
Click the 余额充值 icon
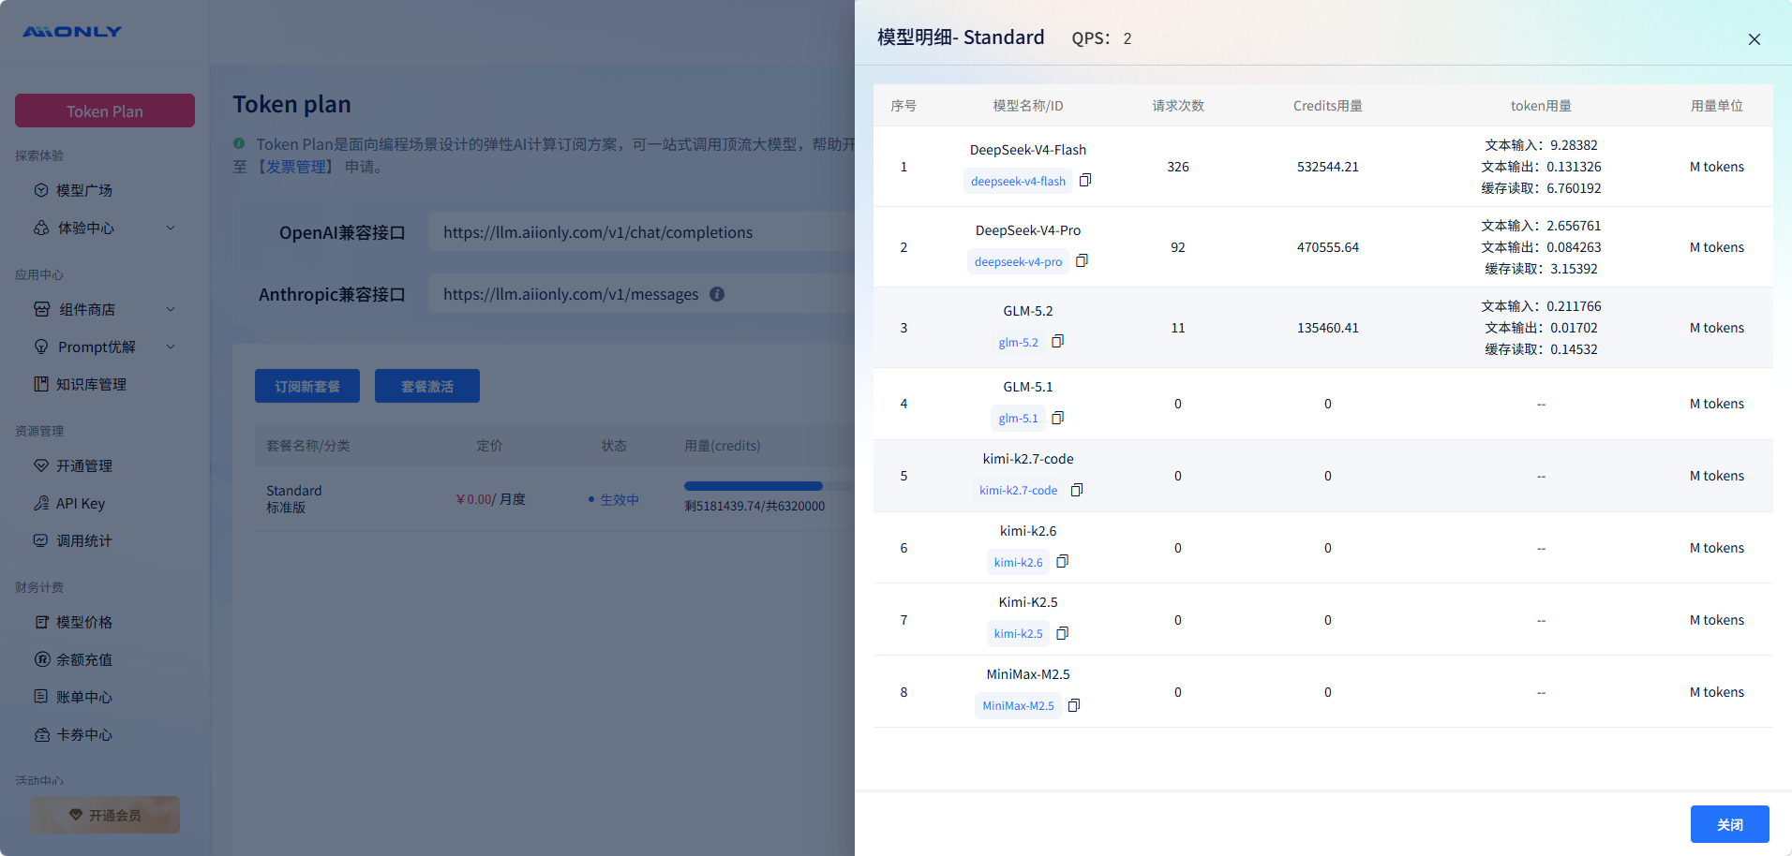click(41, 659)
